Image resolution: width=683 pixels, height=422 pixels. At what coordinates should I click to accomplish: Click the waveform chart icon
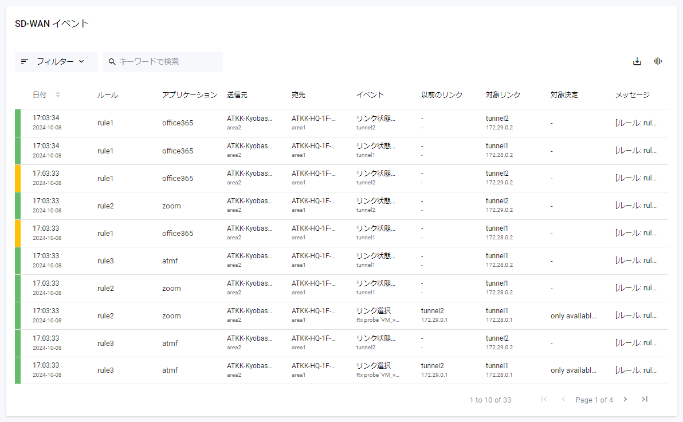tap(658, 62)
